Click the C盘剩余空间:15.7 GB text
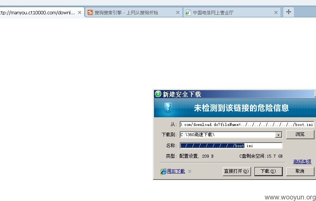This screenshot has height=201, width=316. pos(261,156)
